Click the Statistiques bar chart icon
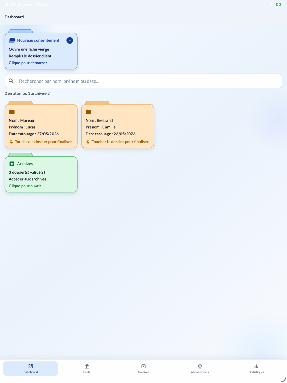Viewport: 287px width, 383px height. 256,366
